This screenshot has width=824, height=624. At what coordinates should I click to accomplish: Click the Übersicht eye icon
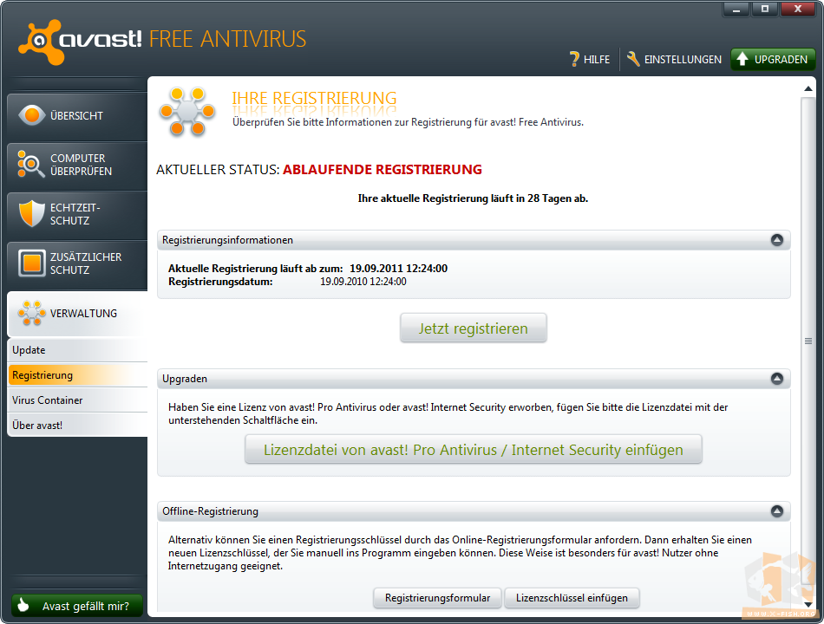[31, 115]
